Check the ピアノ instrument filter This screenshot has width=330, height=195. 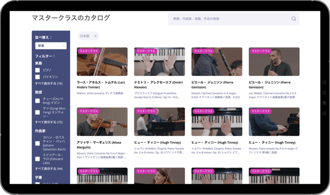(x=38, y=70)
